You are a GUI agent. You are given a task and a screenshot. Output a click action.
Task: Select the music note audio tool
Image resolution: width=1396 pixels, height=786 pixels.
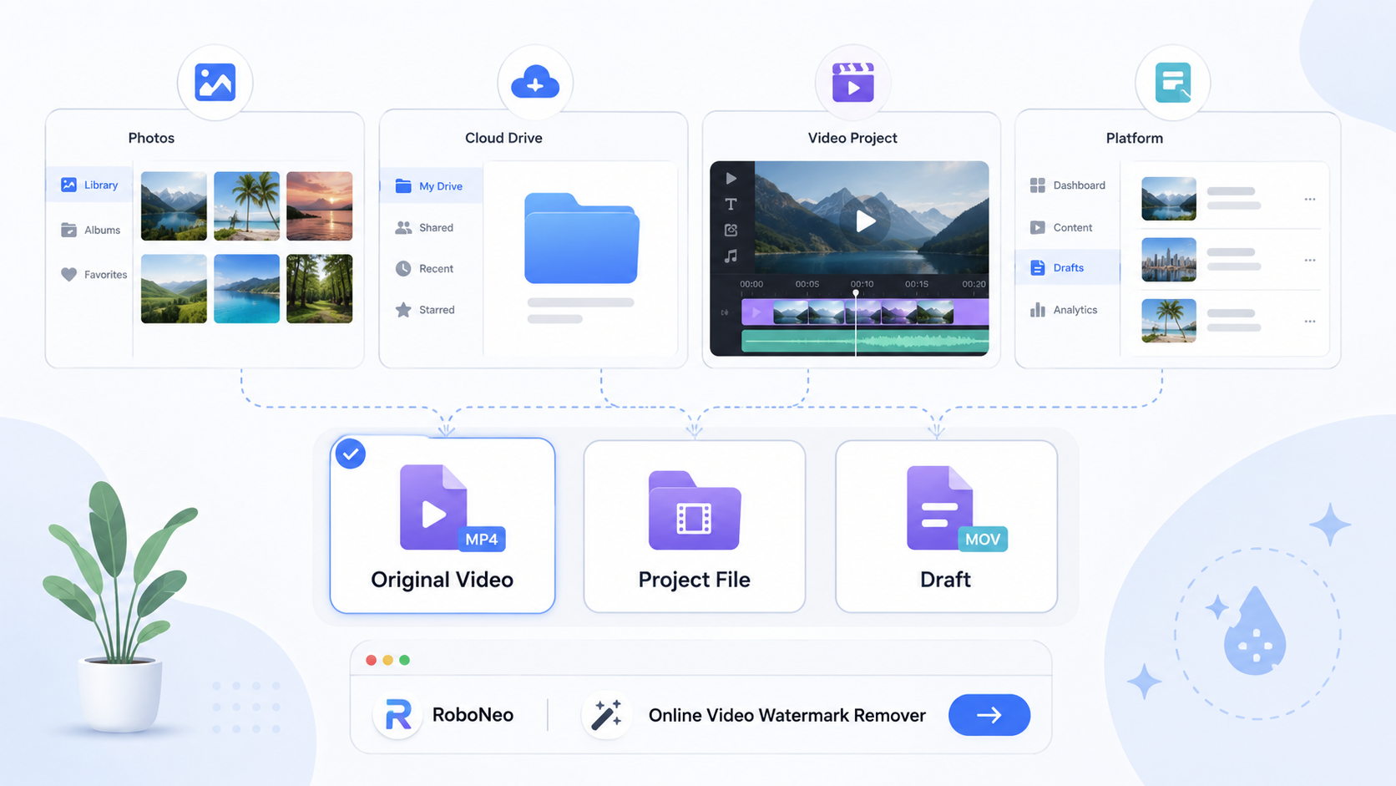pos(731,256)
